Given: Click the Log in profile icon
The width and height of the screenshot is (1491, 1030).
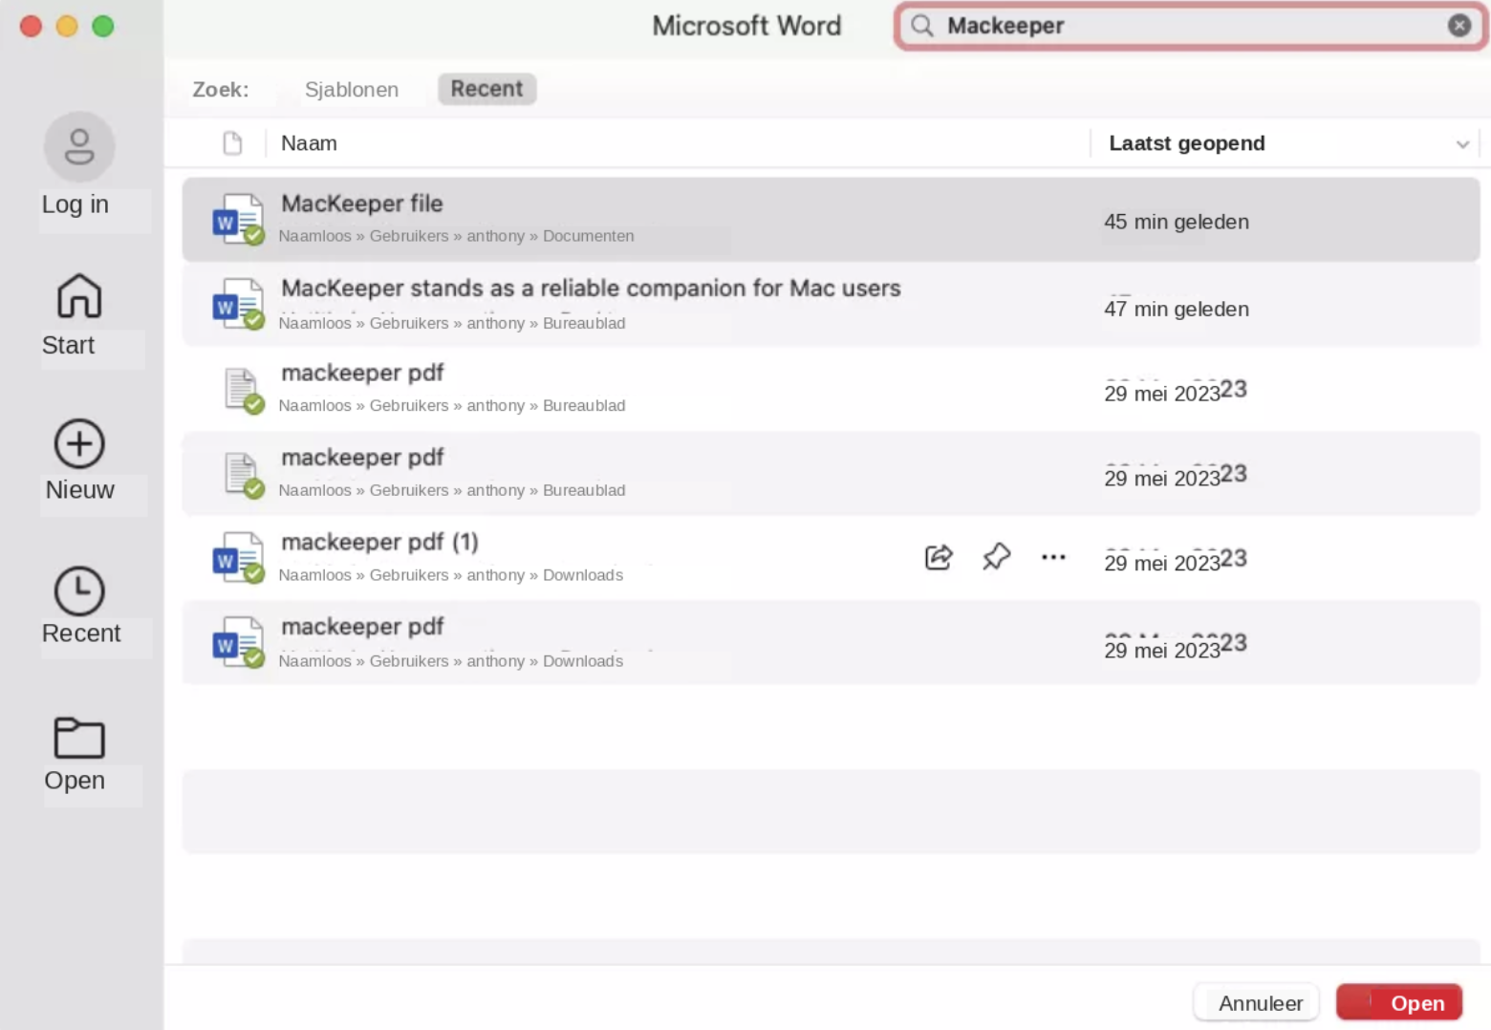Looking at the screenshot, I should pos(79,147).
